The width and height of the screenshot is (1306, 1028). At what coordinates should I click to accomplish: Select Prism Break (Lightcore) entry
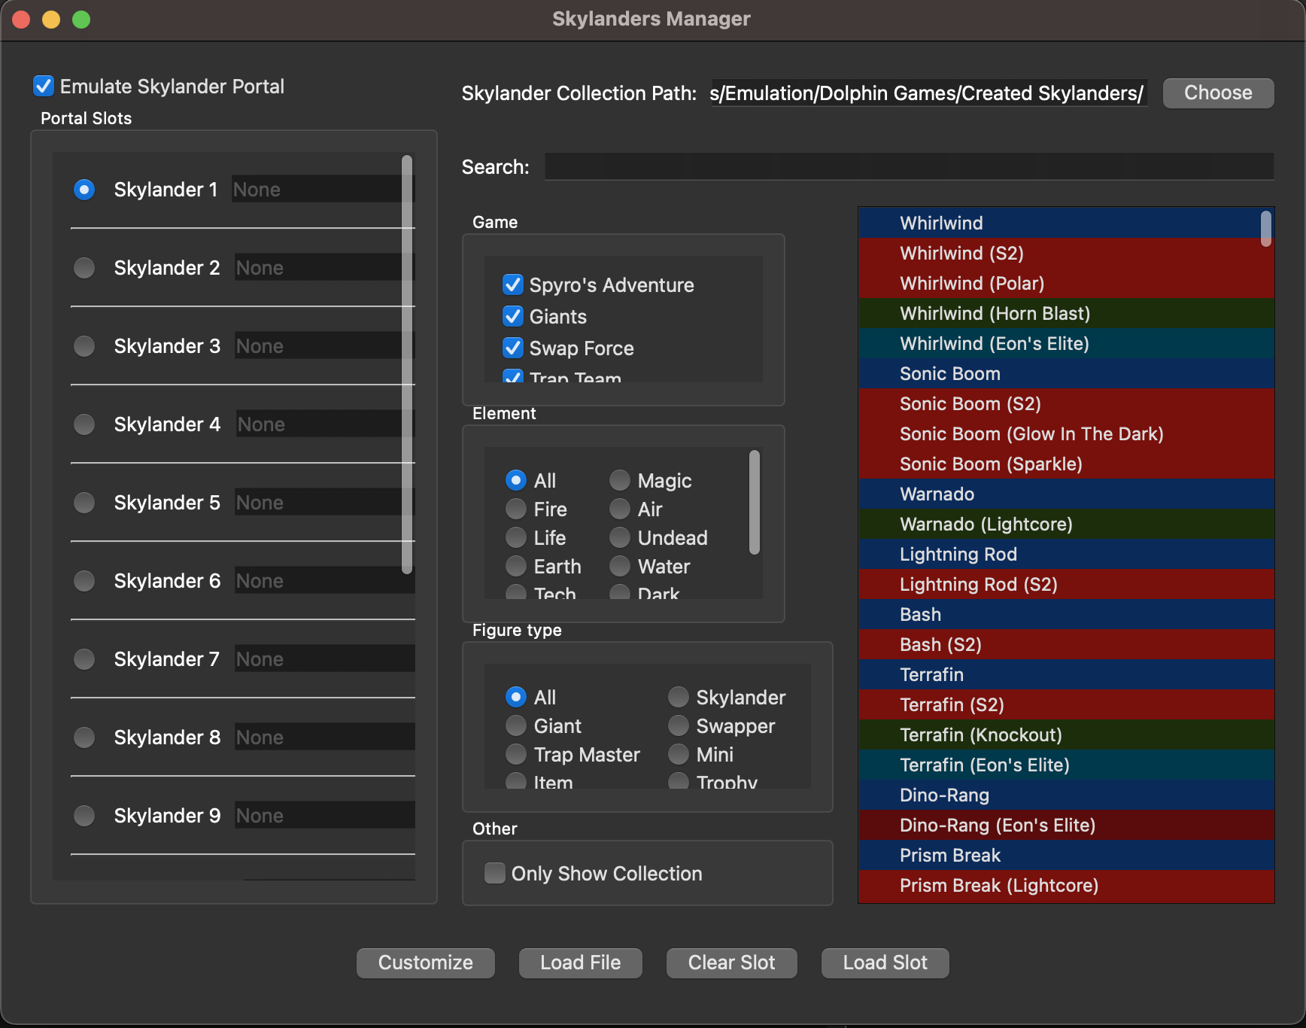(1066, 885)
